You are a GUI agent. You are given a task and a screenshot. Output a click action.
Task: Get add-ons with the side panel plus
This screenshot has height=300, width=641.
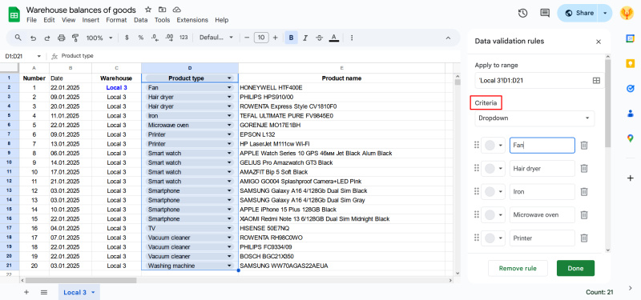[630, 178]
